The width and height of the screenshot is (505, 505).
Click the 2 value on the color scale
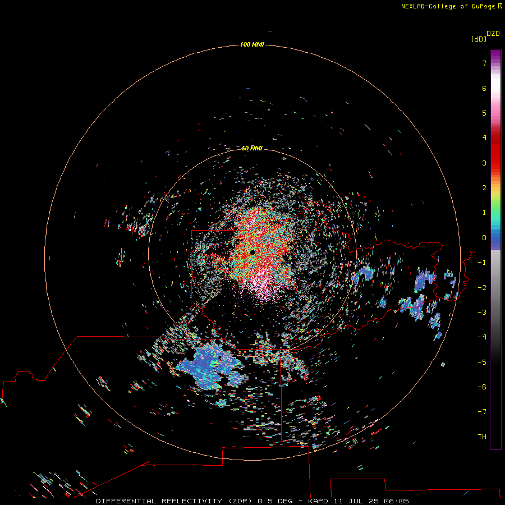484,188
